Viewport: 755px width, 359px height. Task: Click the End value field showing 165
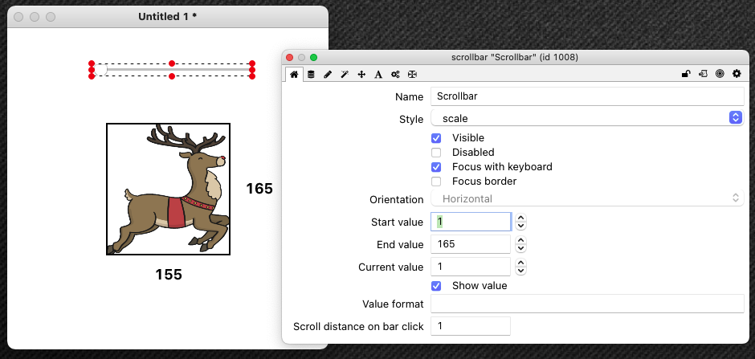(x=471, y=244)
